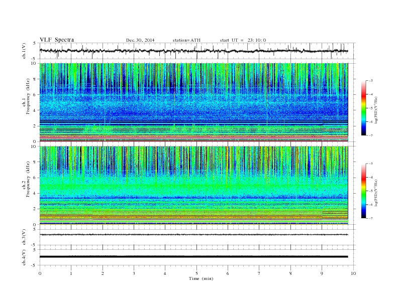The height and width of the screenshot is (307, 398).
Task: Click the "Time (min)" x-axis label
Action: [x=201, y=278]
